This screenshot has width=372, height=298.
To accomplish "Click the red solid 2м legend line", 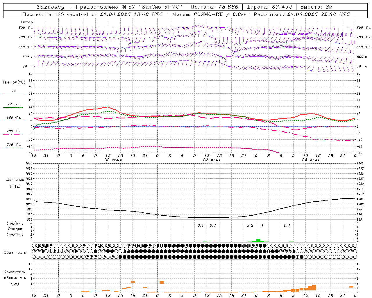I will click(x=13, y=94).
